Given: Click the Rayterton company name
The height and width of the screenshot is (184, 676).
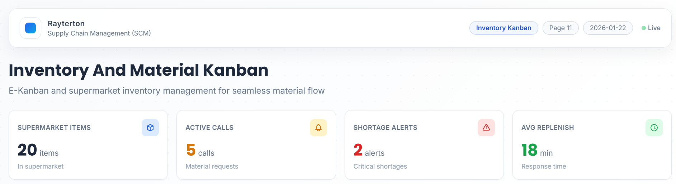Looking at the screenshot, I should click(x=66, y=24).
